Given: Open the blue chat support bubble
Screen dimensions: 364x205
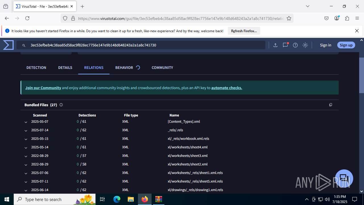Looking at the screenshot, I should (x=344, y=179).
